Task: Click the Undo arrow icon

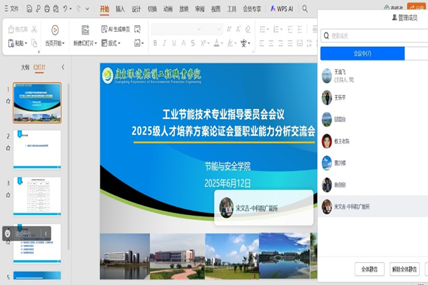Action: (x=66, y=9)
